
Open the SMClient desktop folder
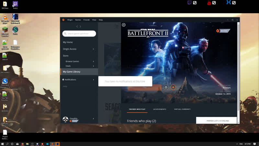click(5, 5)
